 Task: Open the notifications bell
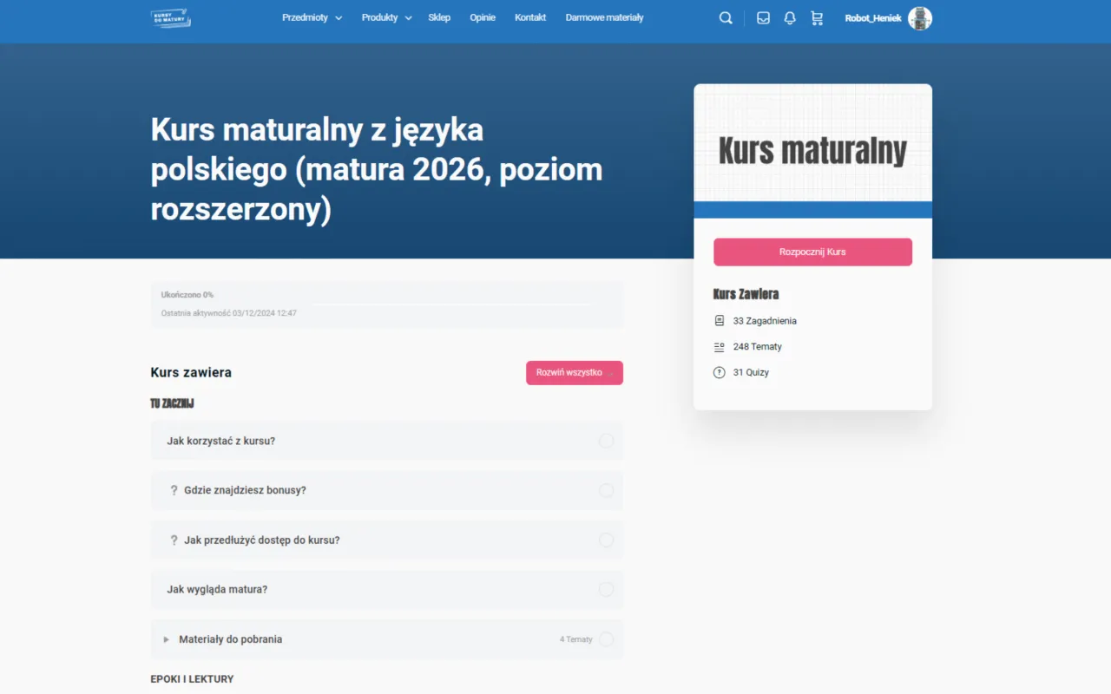tap(790, 18)
